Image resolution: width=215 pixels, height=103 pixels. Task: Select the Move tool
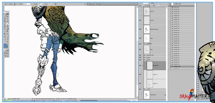[8, 17]
